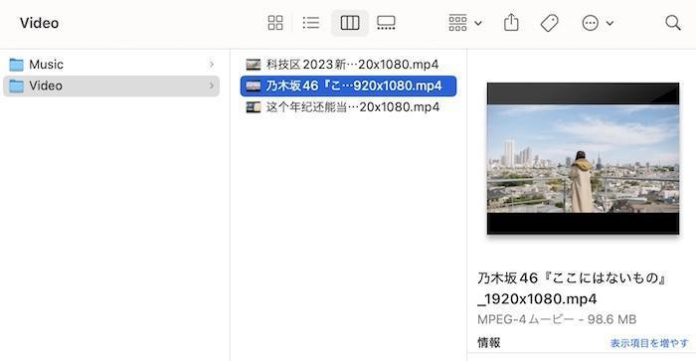Screen dimensions: 696x361
Task: Click the Video folder icon
Action: click(17, 86)
